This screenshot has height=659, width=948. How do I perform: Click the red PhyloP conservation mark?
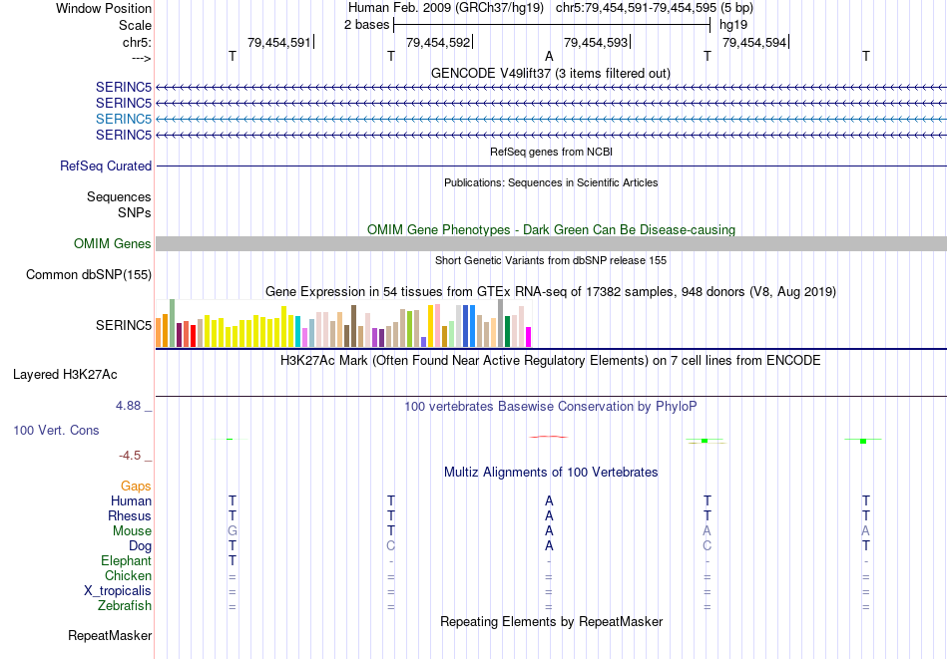click(x=549, y=437)
